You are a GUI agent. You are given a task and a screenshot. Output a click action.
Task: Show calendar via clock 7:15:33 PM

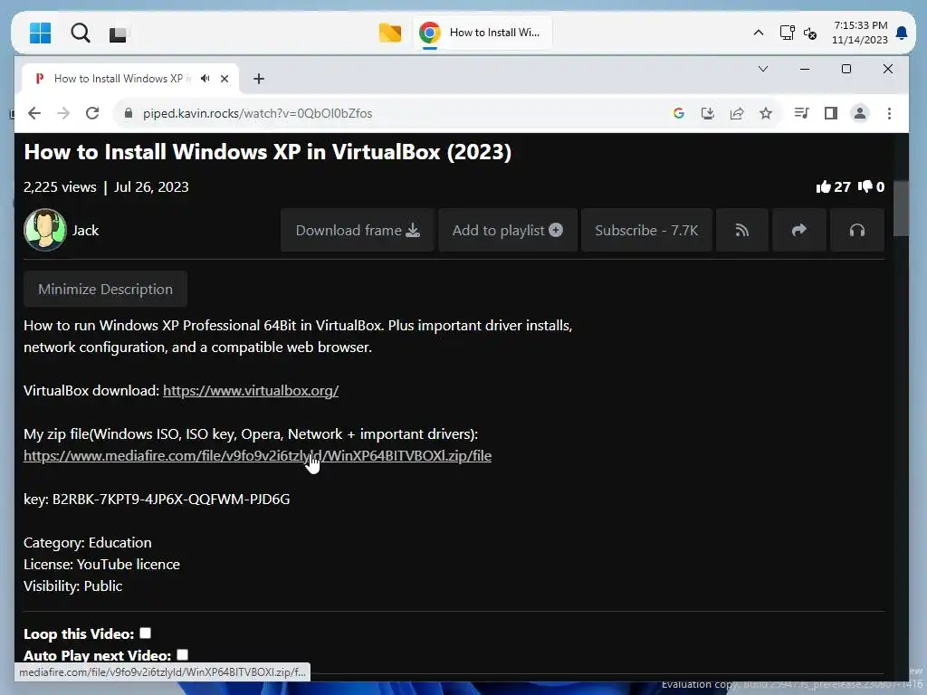860,33
